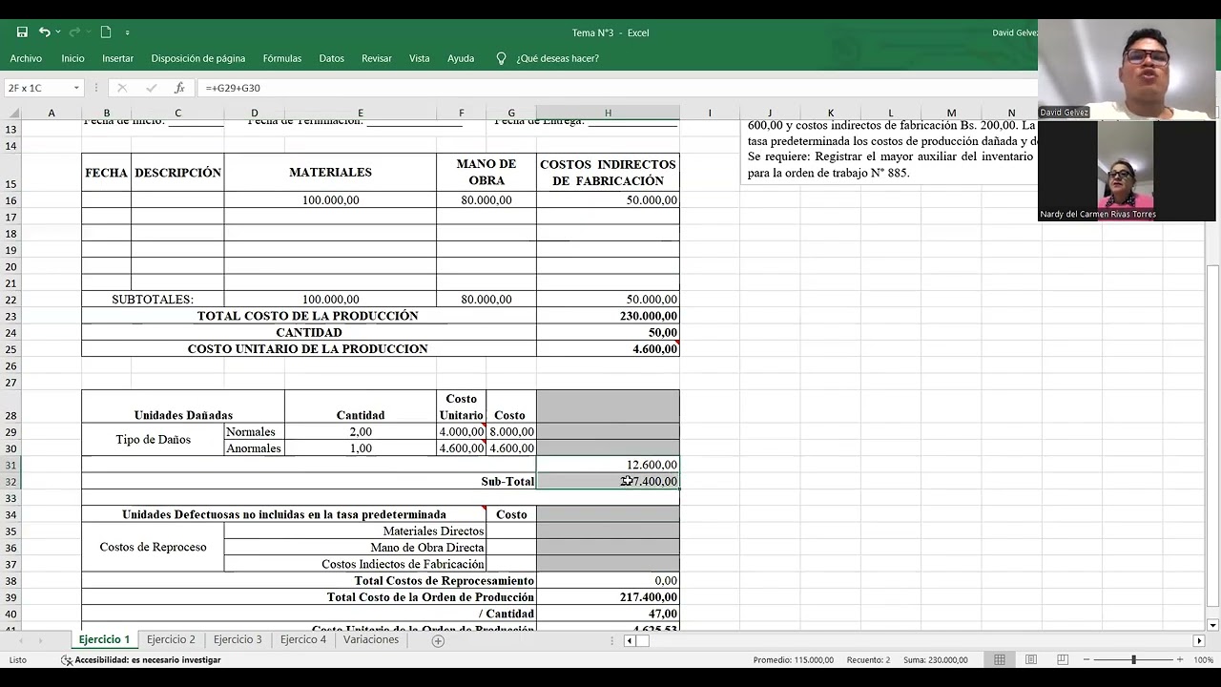Click the Name Box showing 2F x 1C

(36, 88)
